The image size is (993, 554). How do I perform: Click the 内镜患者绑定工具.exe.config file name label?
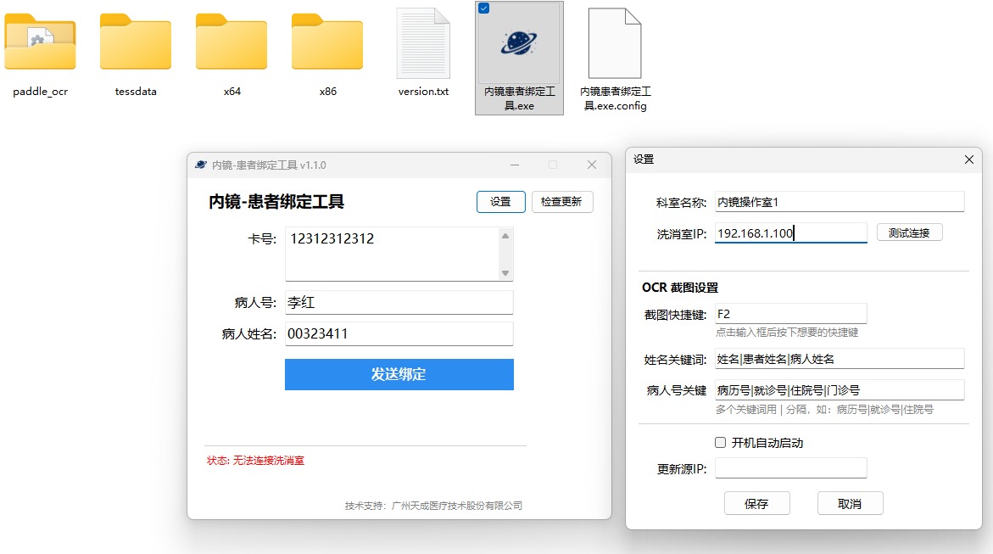[616, 99]
